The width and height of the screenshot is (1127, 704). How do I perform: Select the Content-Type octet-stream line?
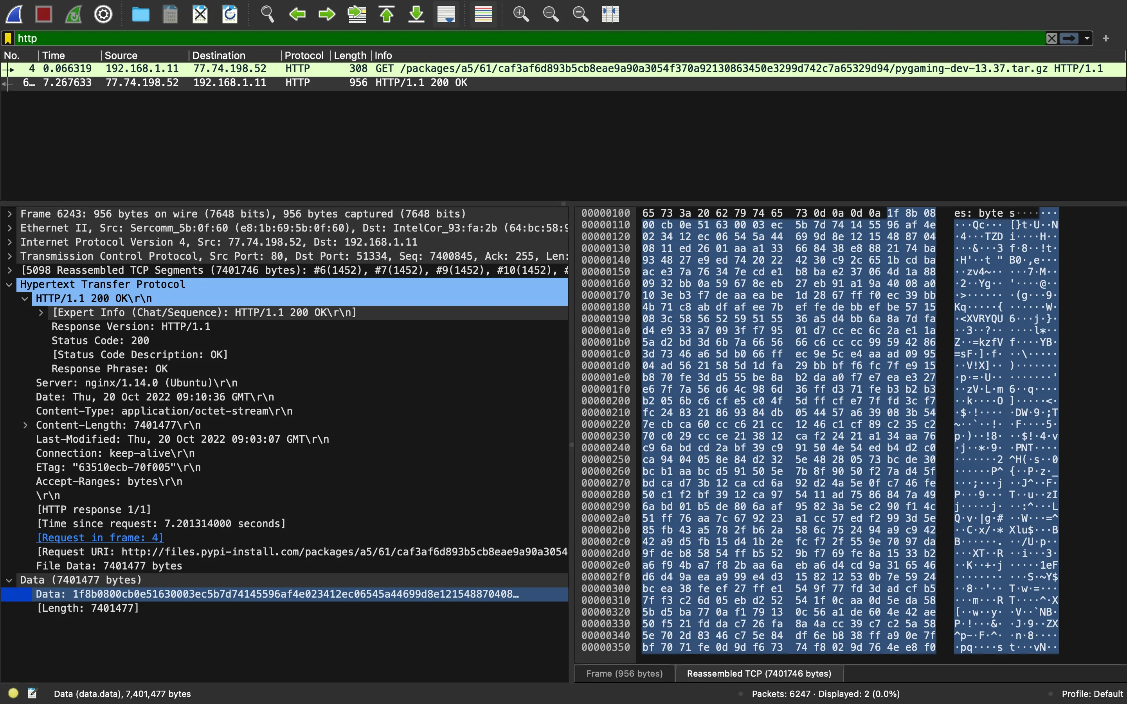(164, 411)
